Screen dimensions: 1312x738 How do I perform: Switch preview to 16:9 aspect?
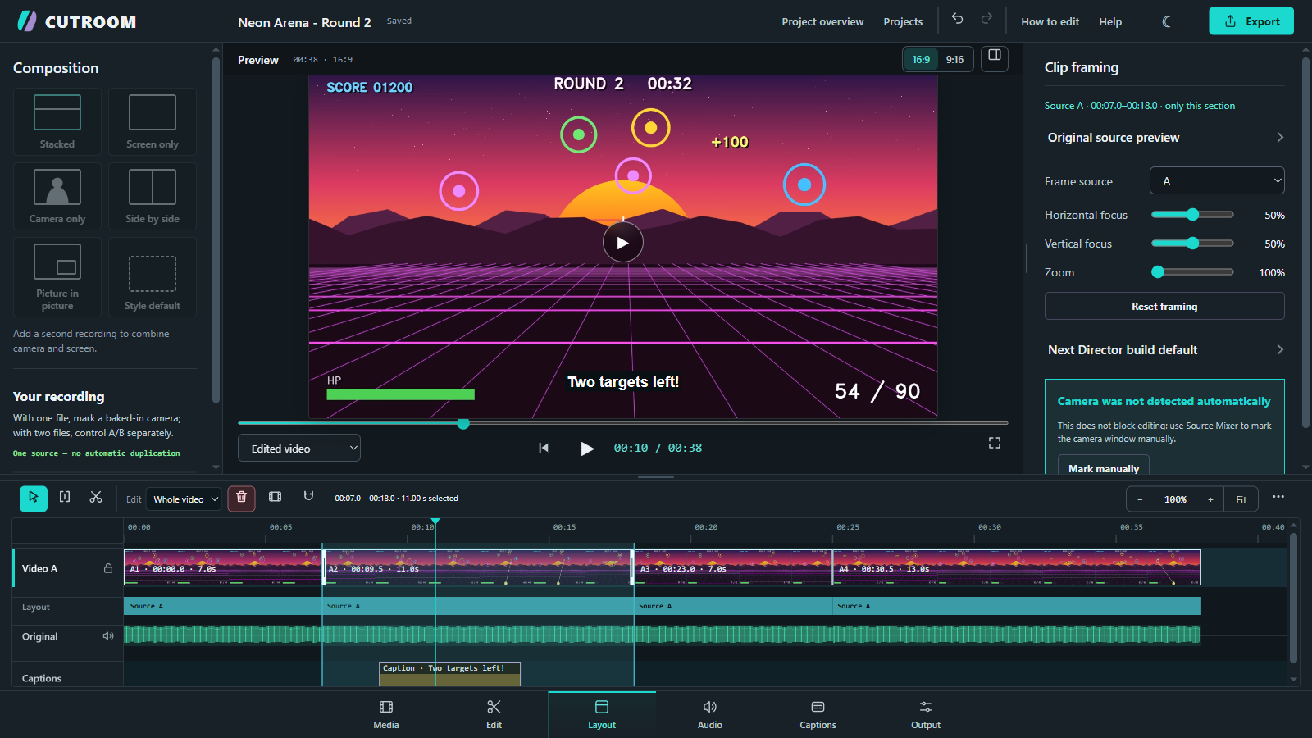(x=921, y=60)
